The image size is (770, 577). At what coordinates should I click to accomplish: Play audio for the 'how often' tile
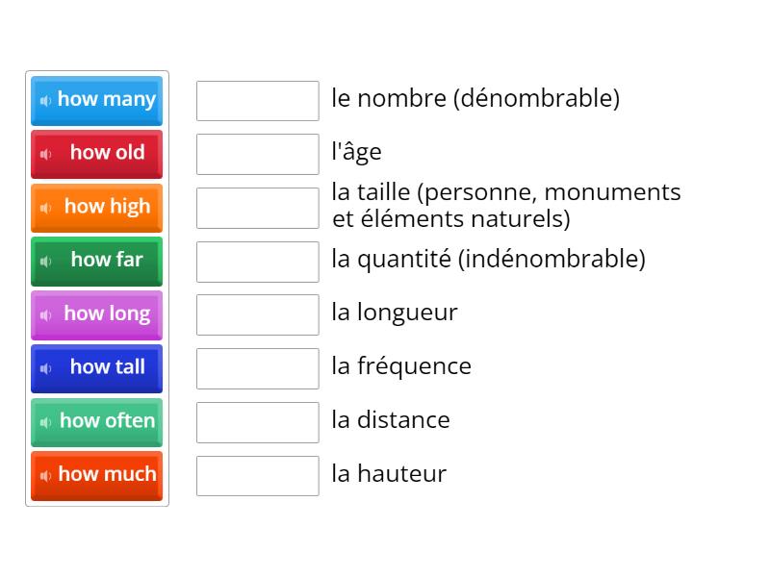44,422
